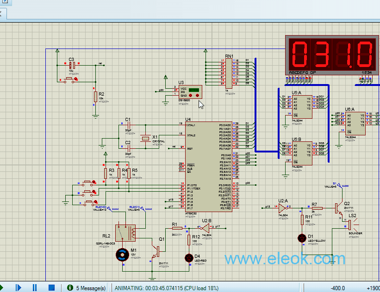The width and height of the screenshot is (380, 292).
Task: Click the ANIMATING elapsed-time status text
Action: (167, 288)
